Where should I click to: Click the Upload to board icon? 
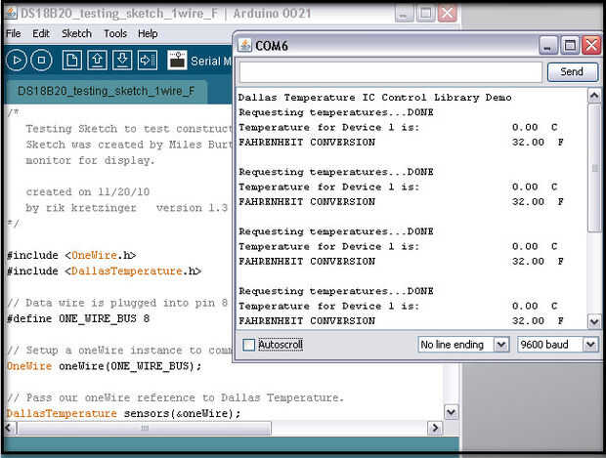click(148, 61)
